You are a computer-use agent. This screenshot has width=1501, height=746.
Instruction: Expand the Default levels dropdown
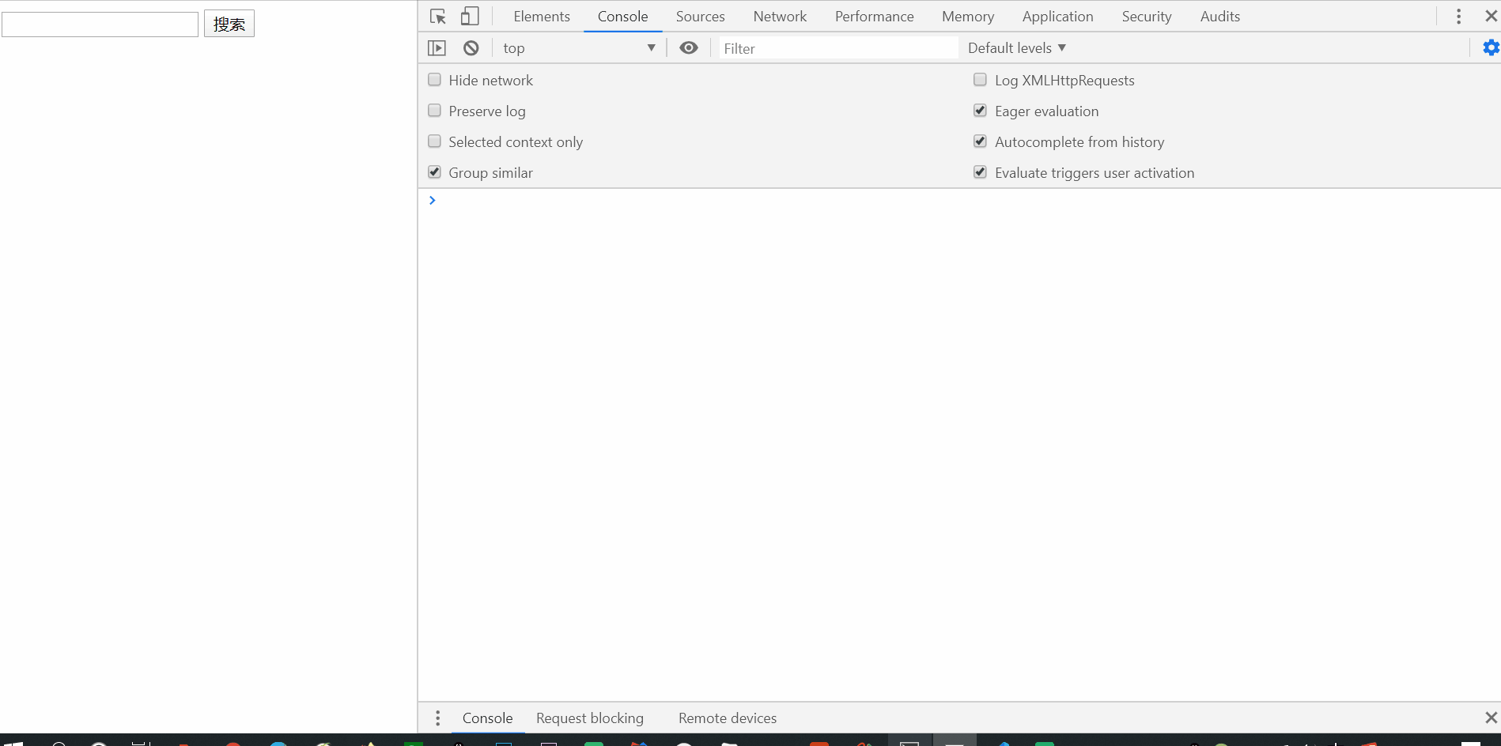(1017, 48)
